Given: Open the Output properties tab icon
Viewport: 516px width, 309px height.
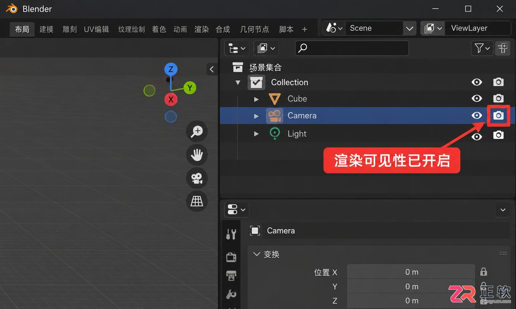Looking at the screenshot, I should [x=231, y=276].
